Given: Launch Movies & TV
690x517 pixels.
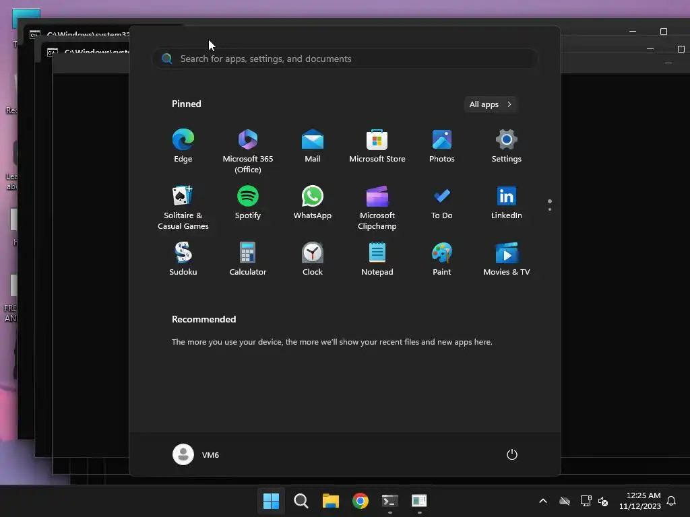Looking at the screenshot, I should point(507,259).
